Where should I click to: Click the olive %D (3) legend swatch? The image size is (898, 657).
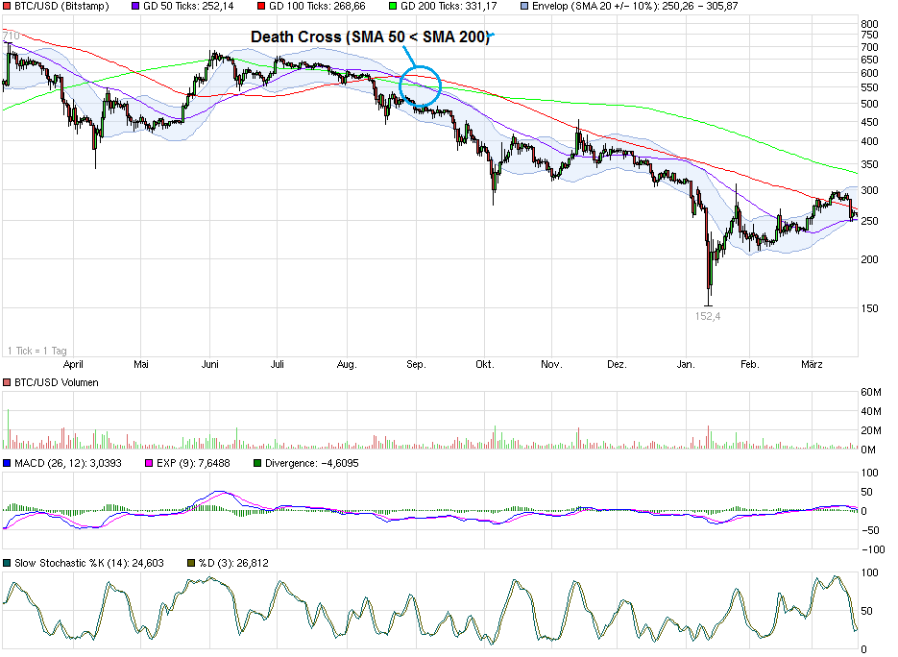[x=191, y=564]
